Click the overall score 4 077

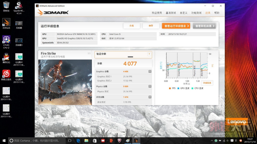(x=130, y=63)
